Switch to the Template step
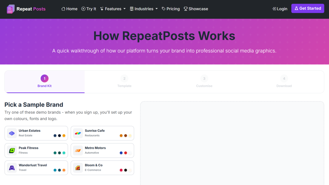Screen dimensions: 329x185 124,82
